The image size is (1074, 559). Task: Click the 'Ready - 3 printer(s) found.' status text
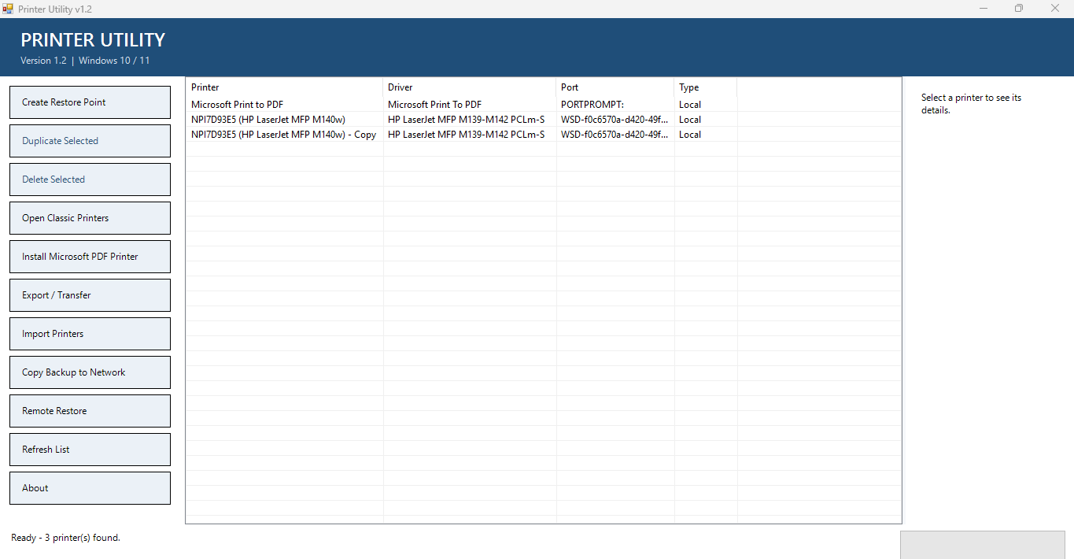(x=65, y=538)
